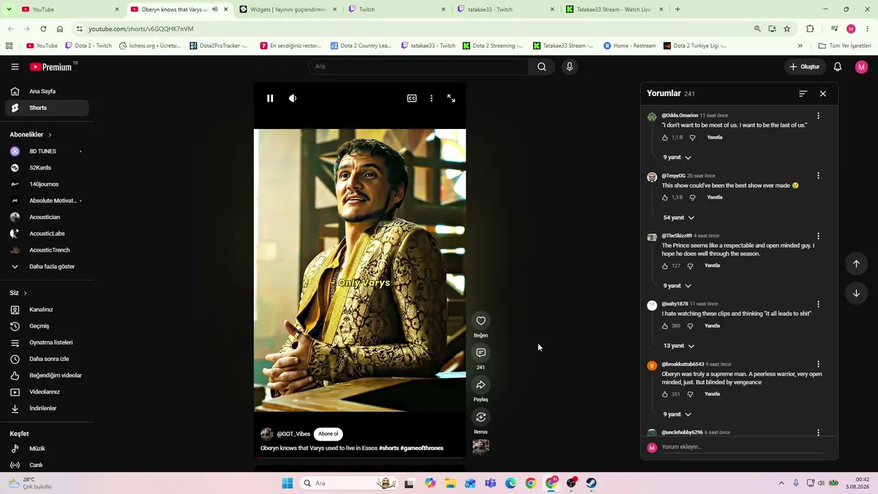The width and height of the screenshot is (878, 494).
Task: Show more subscriptions with Daha fazla göster
Action: 47,266
